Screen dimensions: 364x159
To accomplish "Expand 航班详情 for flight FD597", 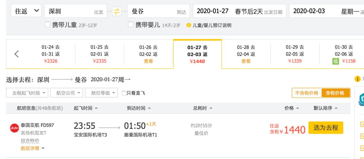I will coord(32,148).
